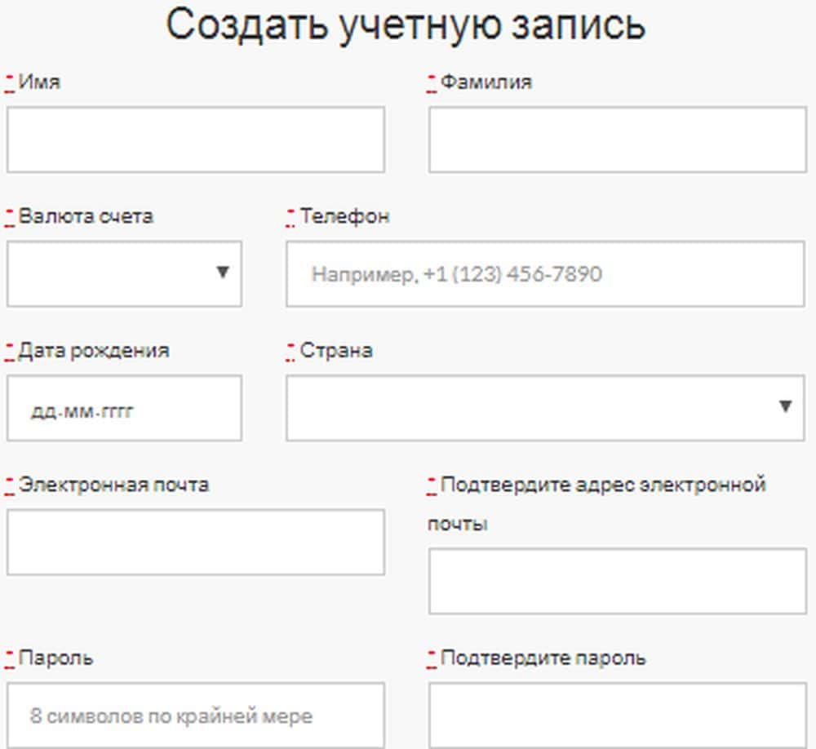Click the 'Дата рождения' label text
Screen dimensions: 816x749
94,351
